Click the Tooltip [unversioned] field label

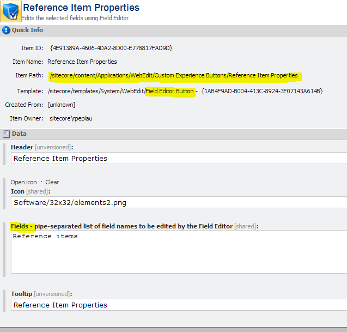point(41,294)
